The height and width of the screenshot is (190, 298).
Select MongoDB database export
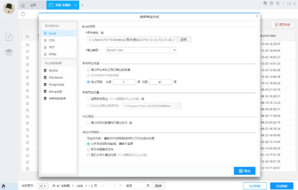tap(55, 91)
